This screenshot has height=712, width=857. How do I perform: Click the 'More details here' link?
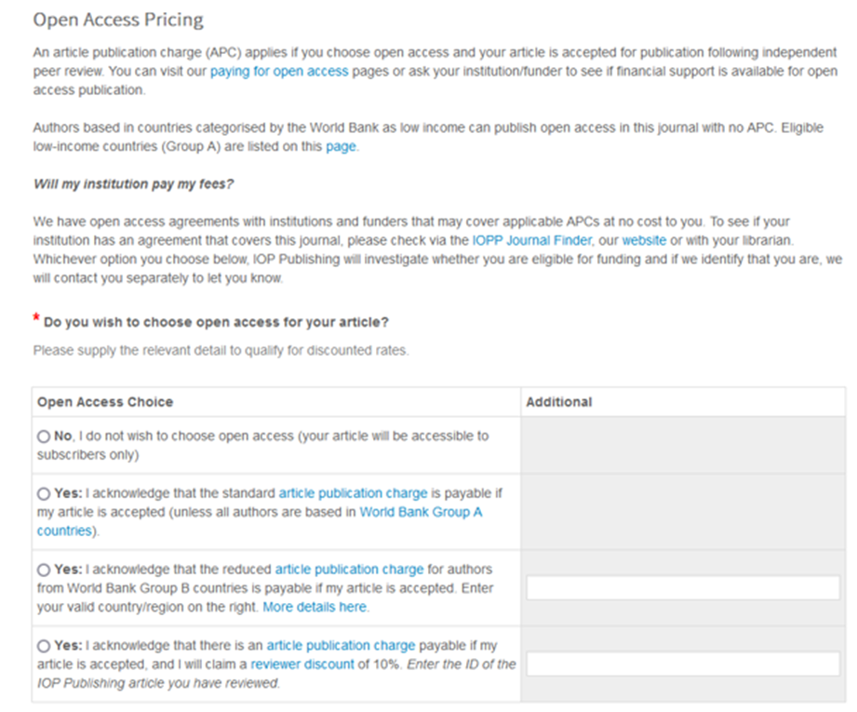(315, 607)
